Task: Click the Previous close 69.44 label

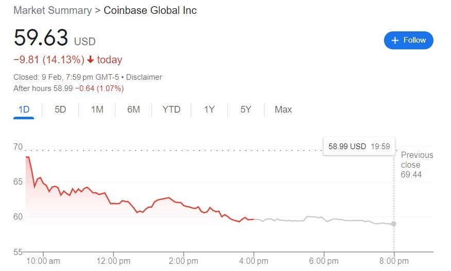Action: tap(417, 165)
